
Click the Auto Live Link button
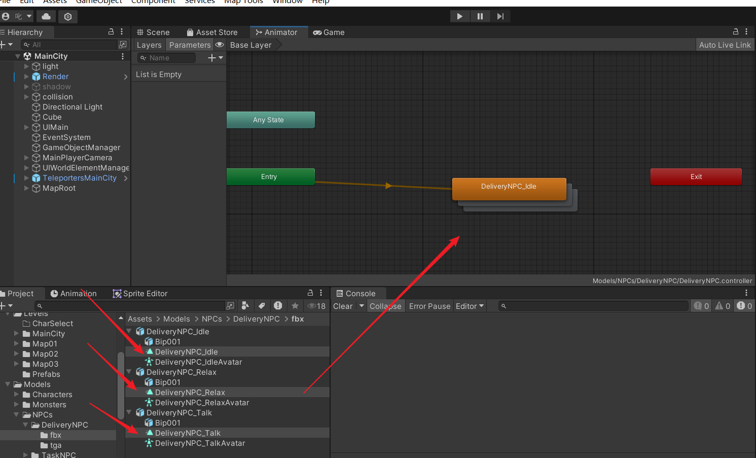coord(725,45)
